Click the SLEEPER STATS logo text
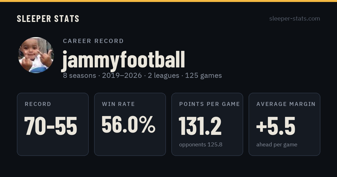Viewport: 337px width, 177px height. [48, 19]
